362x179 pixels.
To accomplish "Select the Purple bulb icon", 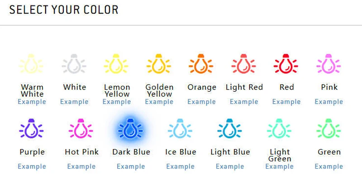I will [x=31, y=128].
